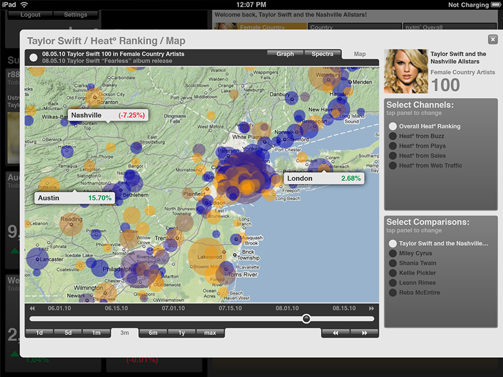This screenshot has width=503, height=377.
Task: Close the Heat Ranking Map dialog
Action: point(493,39)
